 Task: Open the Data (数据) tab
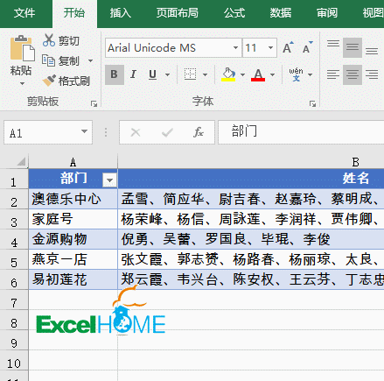click(x=281, y=13)
